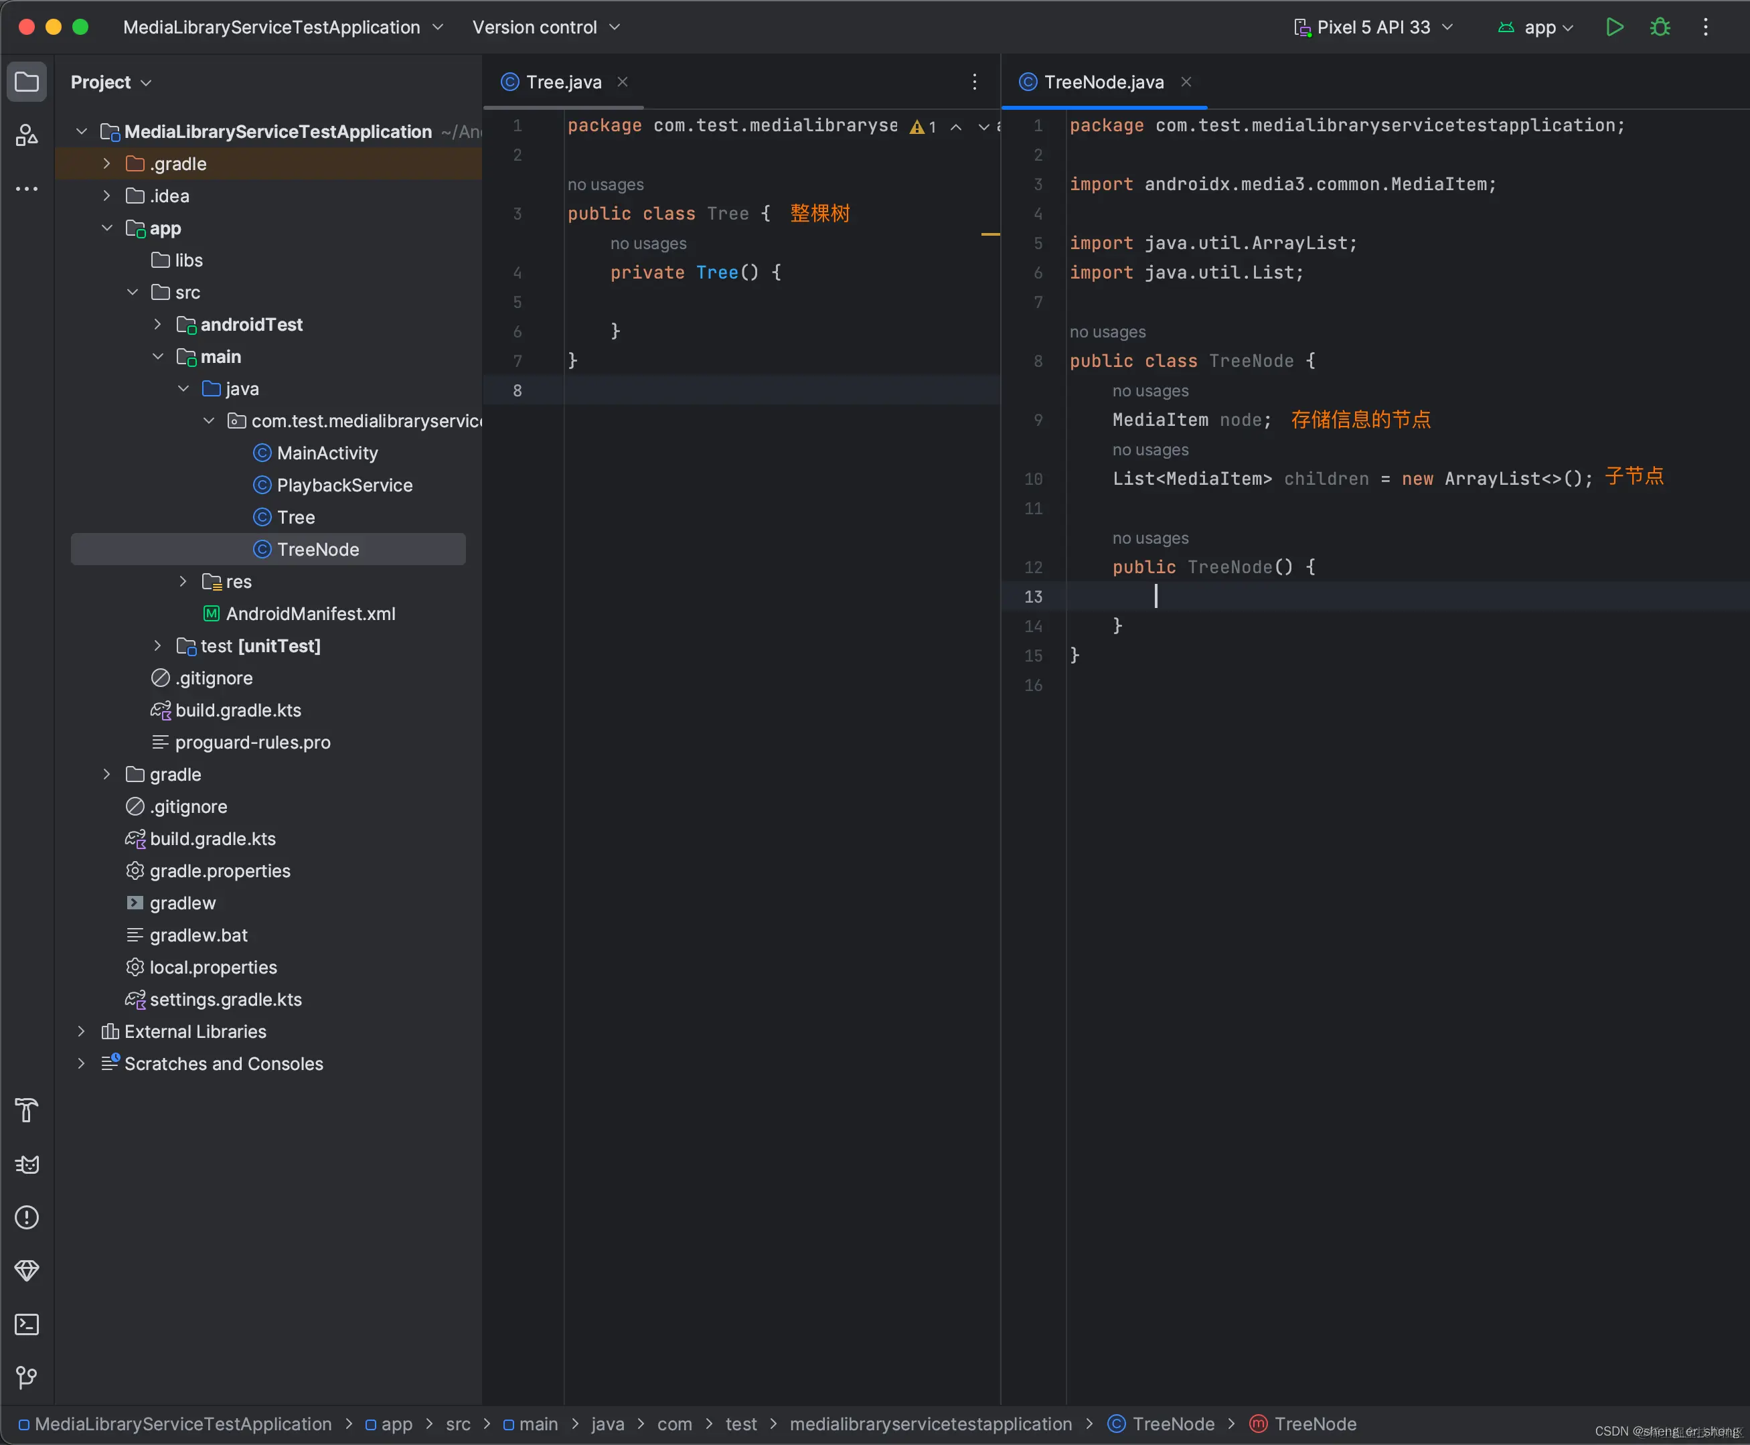Click the warning indicator in Tree.java editor
The image size is (1750, 1445).
click(922, 127)
